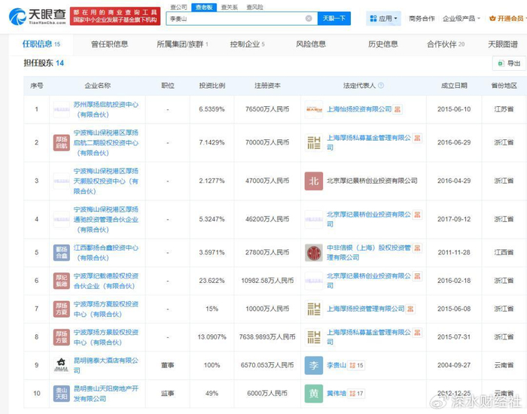Clear the search box using the X icon
Screen dimensions: 527x414
(309, 18)
